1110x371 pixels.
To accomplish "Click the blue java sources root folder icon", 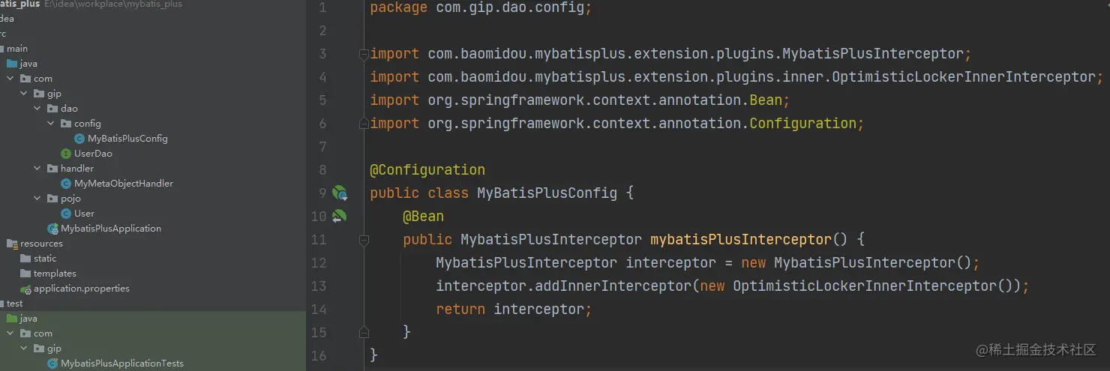I will click(12, 64).
